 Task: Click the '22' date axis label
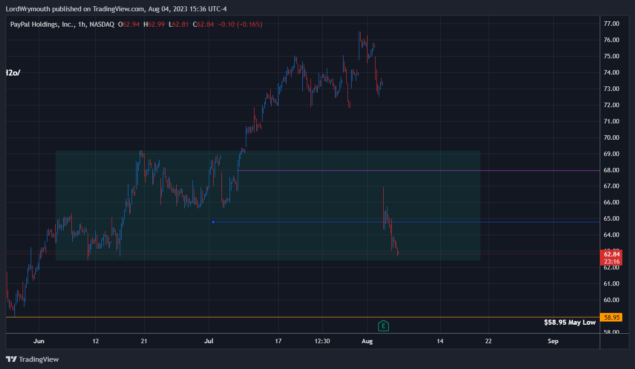coord(488,341)
